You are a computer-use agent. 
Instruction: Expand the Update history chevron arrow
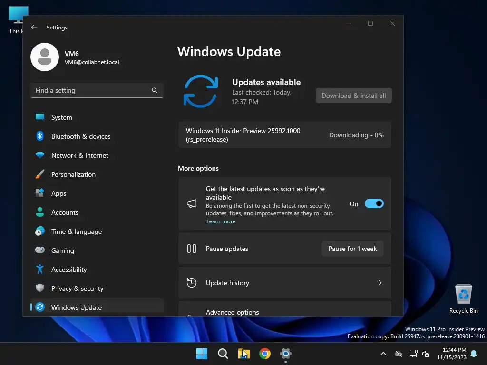click(x=380, y=283)
